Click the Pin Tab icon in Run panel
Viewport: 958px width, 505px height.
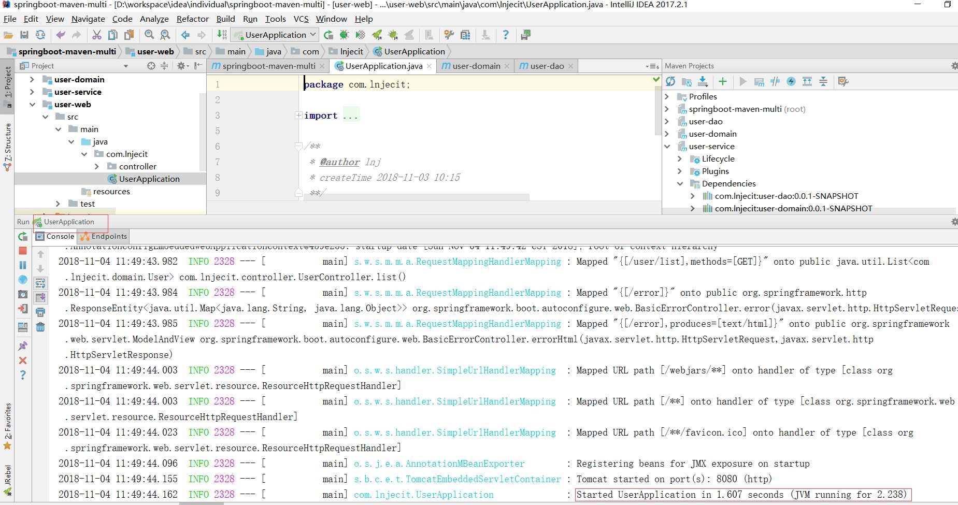[23, 346]
